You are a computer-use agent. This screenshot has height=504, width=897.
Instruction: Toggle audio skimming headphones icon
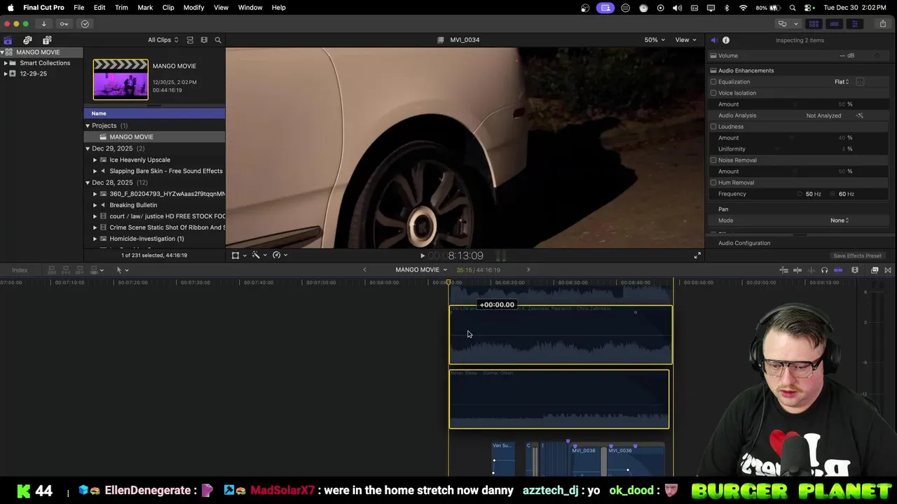pos(824,270)
